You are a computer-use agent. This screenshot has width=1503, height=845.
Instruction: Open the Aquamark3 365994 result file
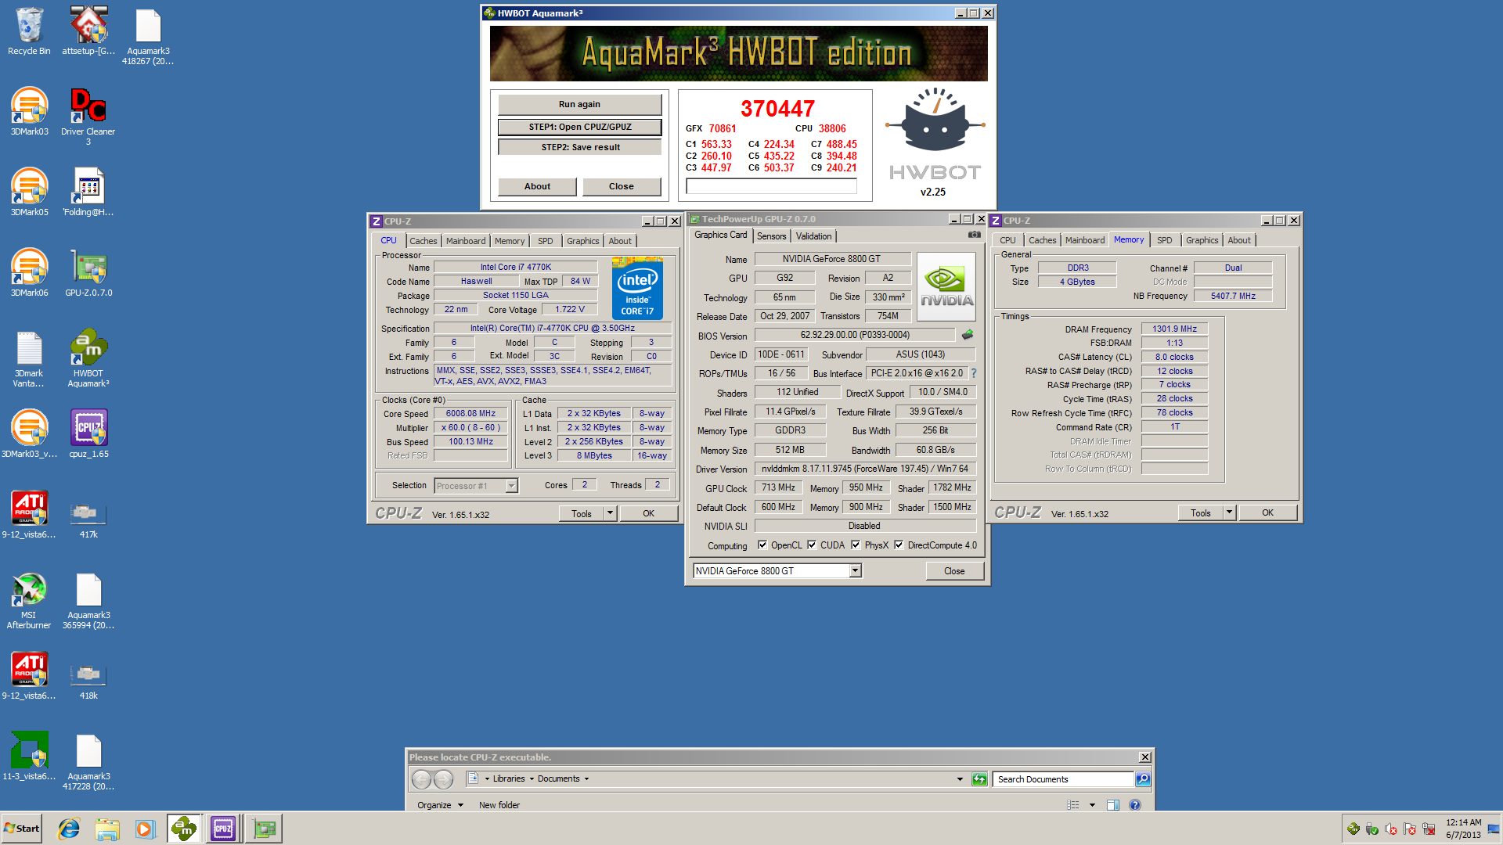pos(88,600)
